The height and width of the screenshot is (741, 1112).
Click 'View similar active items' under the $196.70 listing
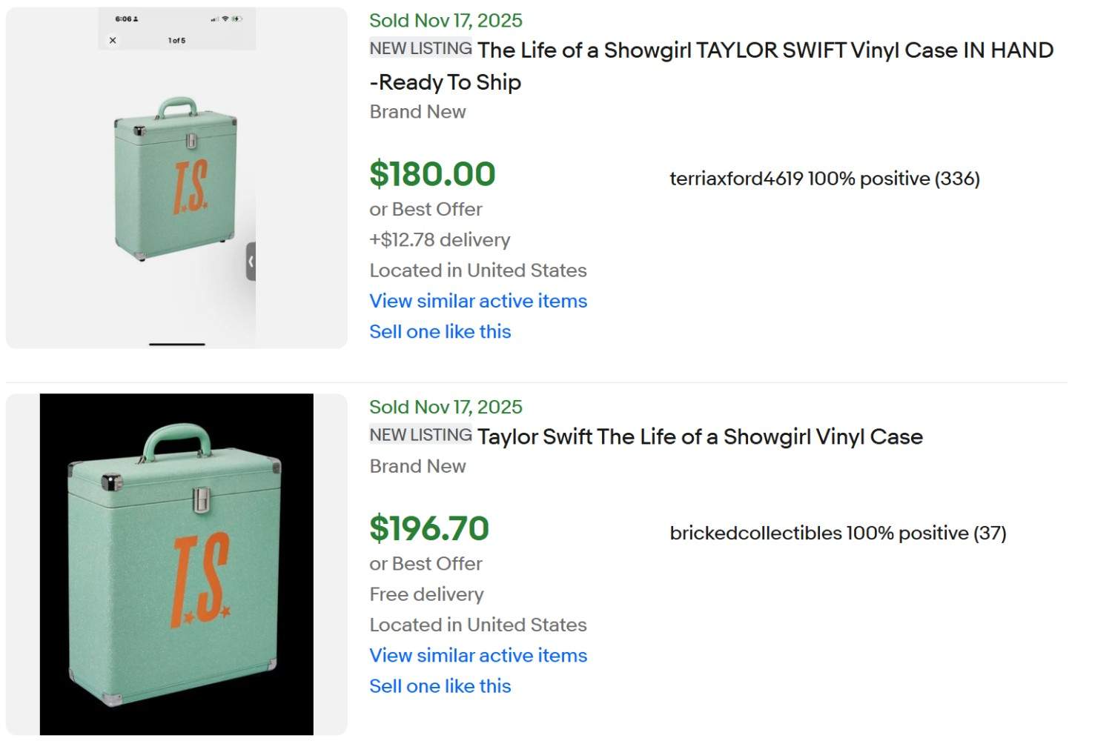478,655
